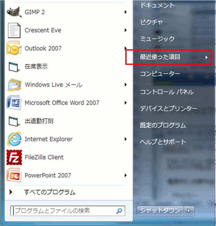The image size is (216, 226).
Task: Open the 出退勤打刻 program entry
Action: pos(39,121)
